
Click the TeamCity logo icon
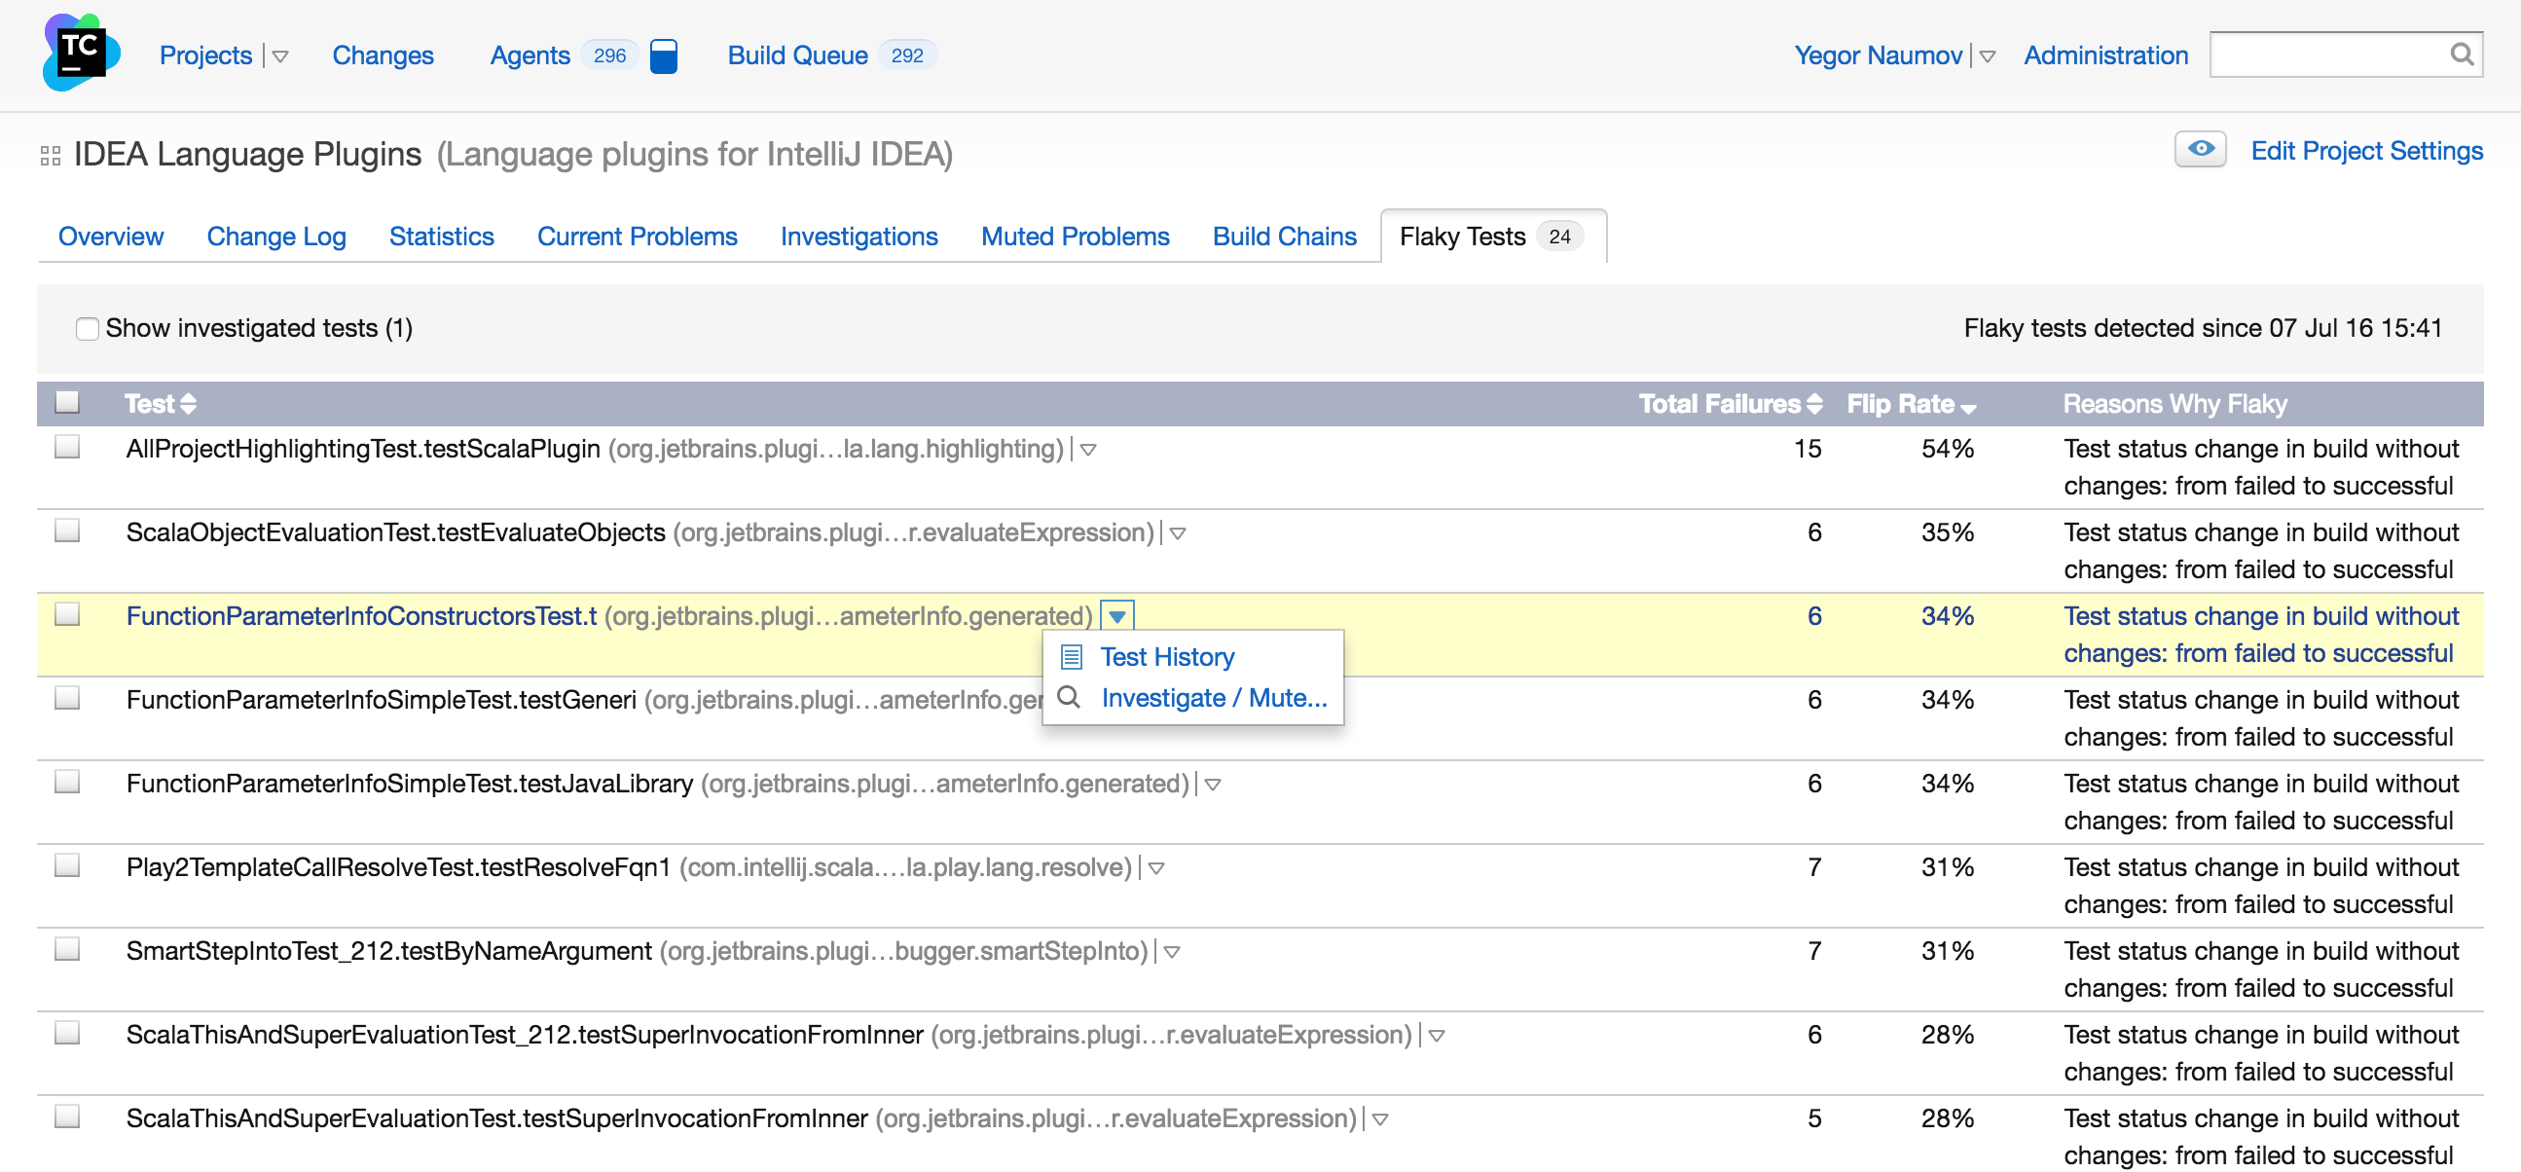80,53
